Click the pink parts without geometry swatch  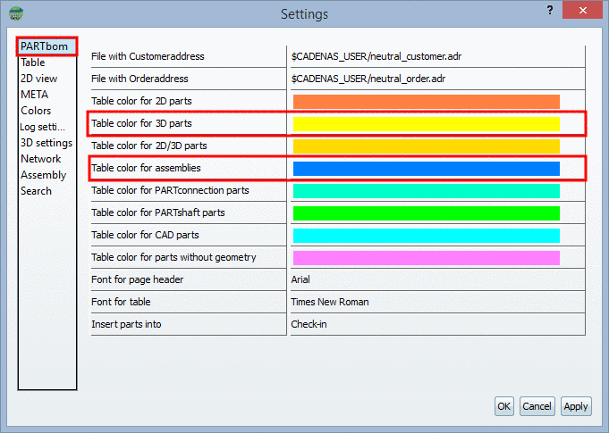pos(426,257)
